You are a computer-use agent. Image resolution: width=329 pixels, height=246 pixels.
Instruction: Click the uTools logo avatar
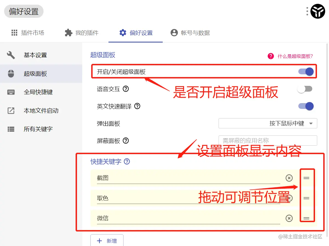[x=318, y=11]
